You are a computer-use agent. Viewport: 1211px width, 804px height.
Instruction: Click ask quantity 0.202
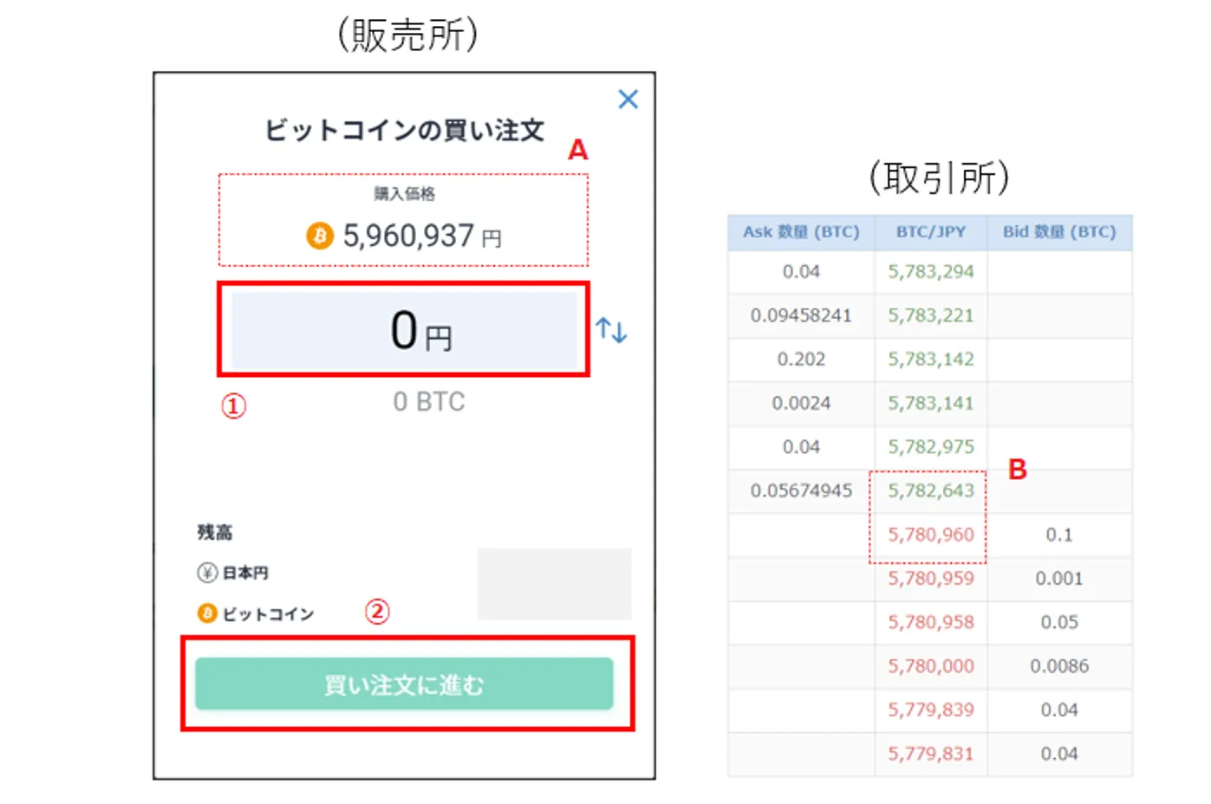tap(801, 360)
